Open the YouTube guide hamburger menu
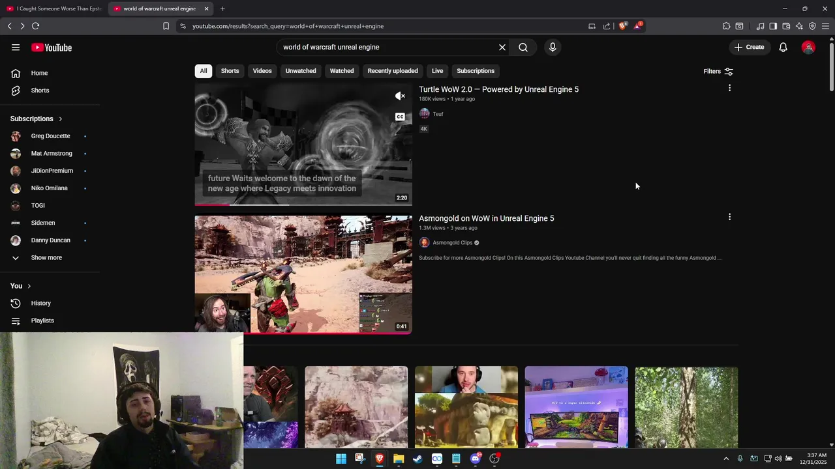Screen dimensions: 835x469 16,48
